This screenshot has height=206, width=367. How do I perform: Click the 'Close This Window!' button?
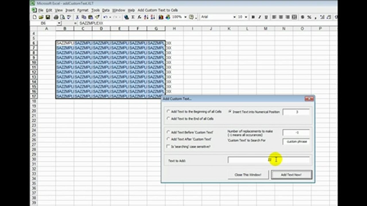click(x=248, y=175)
